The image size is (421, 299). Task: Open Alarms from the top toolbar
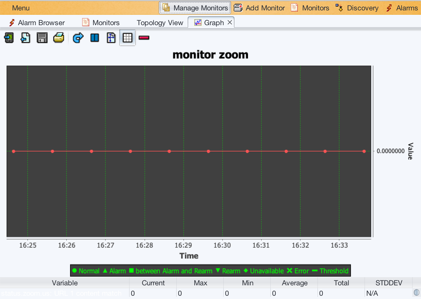tap(402, 8)
